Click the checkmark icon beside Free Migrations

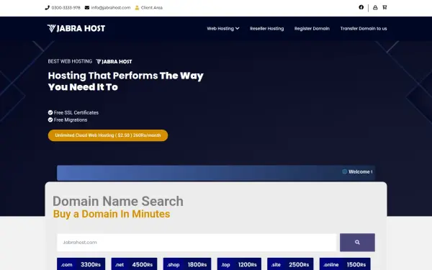(x=50, y=120)
